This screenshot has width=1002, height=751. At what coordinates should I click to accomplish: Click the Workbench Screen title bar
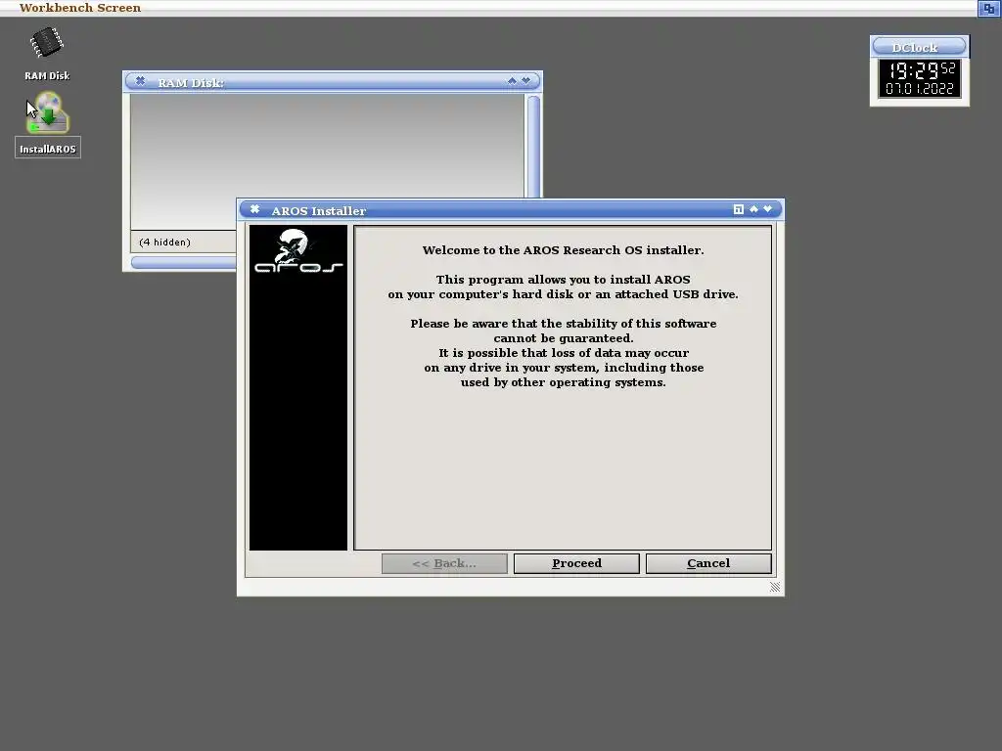[x=489, y=8]
